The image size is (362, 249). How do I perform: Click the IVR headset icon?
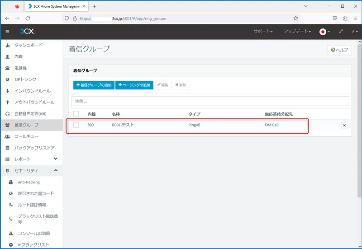point(7,114)
